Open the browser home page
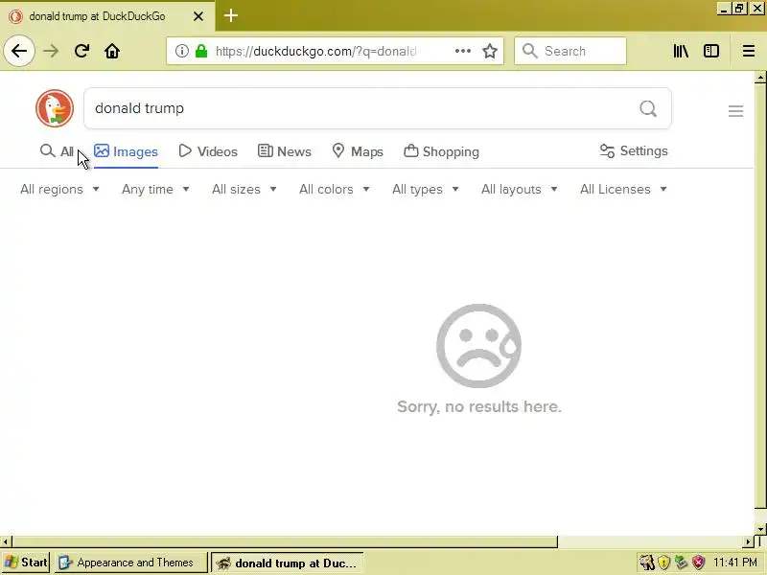Image resolution: width=767 pixels, height=575 pixels. [112, 51]
